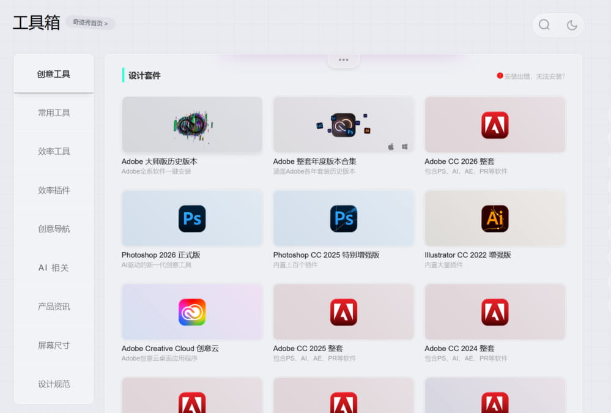The image size is (611, 413).
Task: Expand the three-dots handle at top
Action: click(x=343, y=60)
